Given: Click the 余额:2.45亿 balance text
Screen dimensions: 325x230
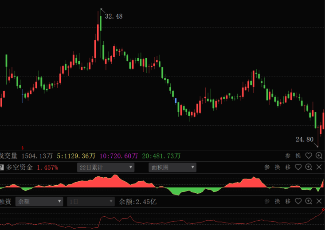Looking at the screenshot, I should 137,201.
